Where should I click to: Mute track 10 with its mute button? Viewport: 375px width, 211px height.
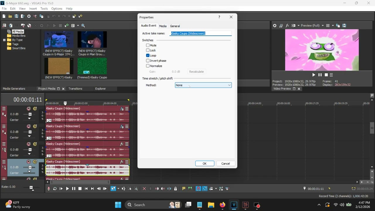(29, 144)
